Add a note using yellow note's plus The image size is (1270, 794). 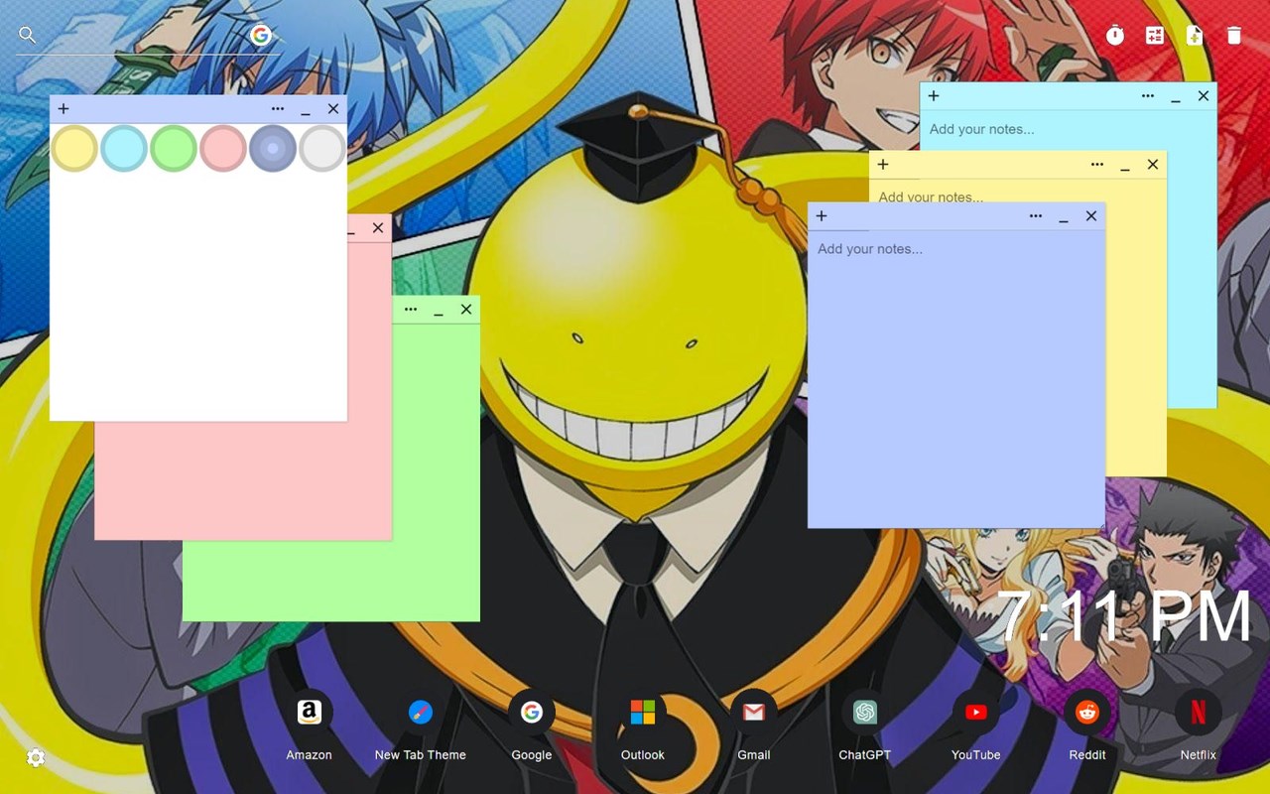883,165
